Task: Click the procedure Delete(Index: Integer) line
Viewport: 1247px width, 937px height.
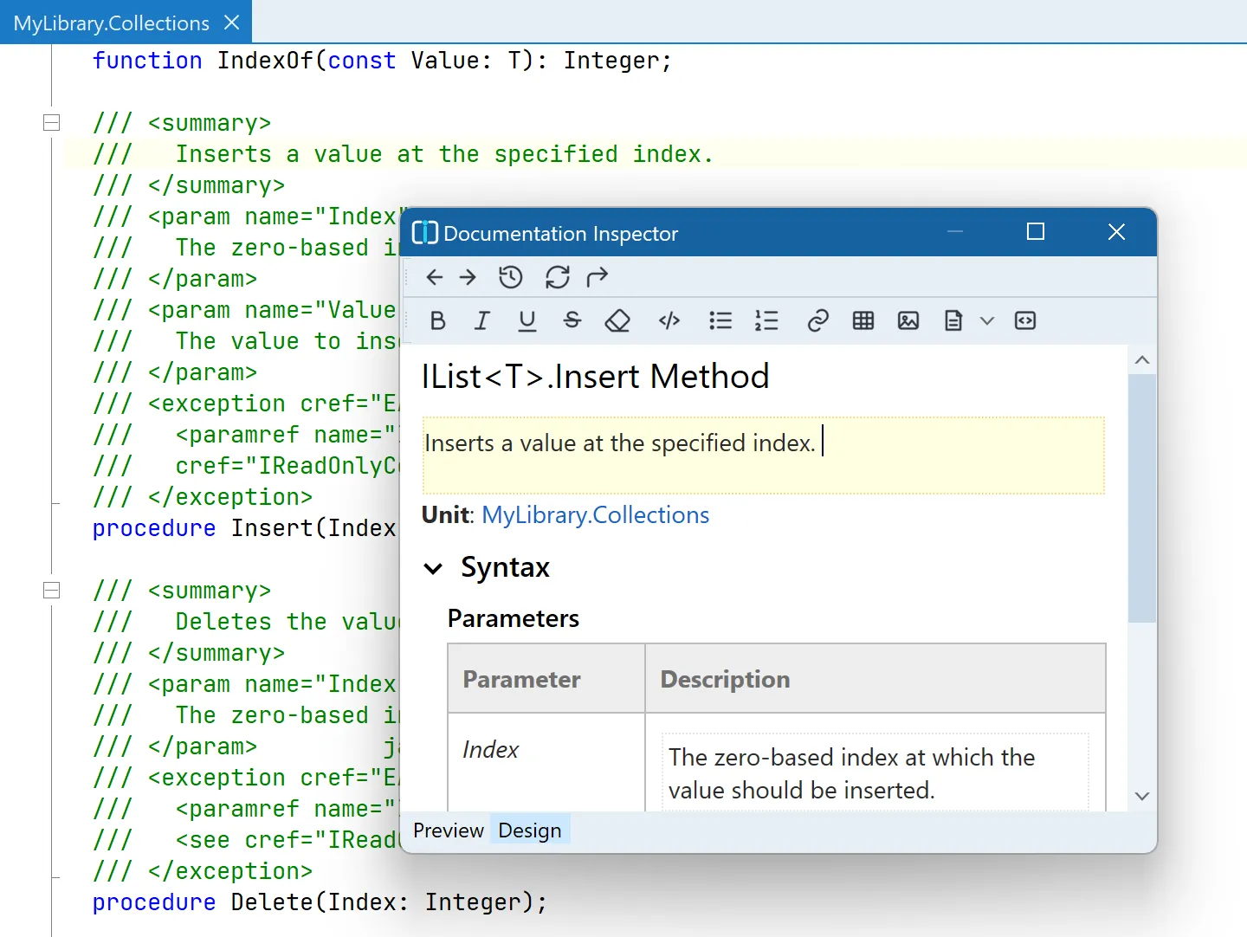Action: point(320,902)
